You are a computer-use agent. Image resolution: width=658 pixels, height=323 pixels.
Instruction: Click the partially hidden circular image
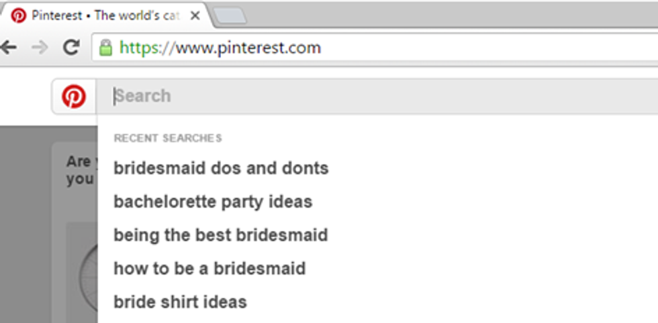86,275
